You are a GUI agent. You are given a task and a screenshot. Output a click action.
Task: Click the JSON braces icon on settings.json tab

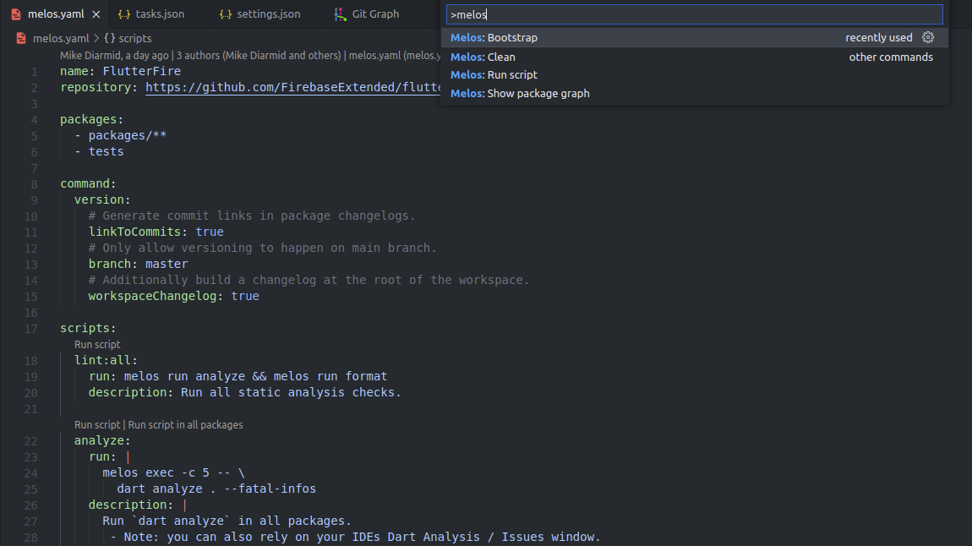point(225,14)
